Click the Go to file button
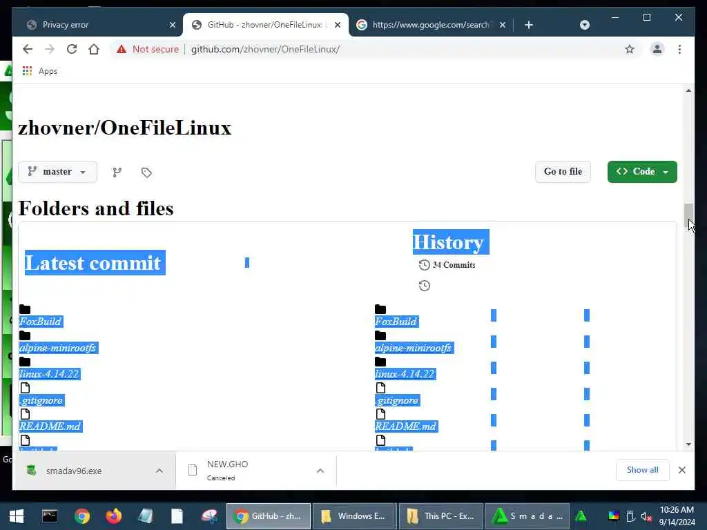 [x=563, y=172]
